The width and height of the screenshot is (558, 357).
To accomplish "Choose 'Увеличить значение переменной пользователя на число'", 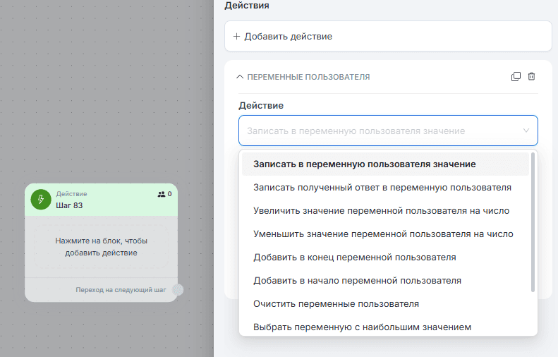I will (385, 211).
